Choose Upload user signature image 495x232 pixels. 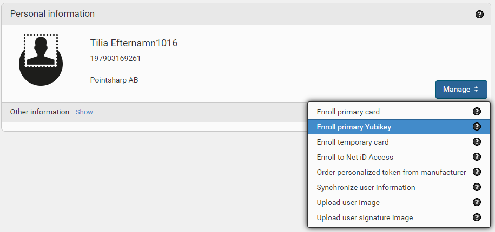[399, 217]
